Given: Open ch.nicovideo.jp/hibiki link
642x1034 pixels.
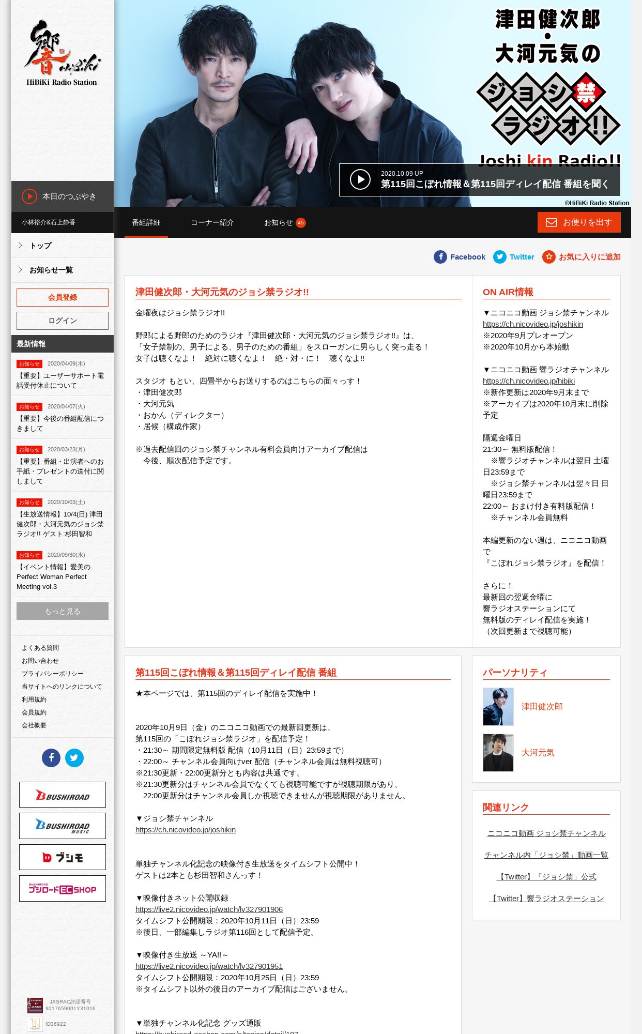Looking at the screenshot, I should tap(529, 381).
